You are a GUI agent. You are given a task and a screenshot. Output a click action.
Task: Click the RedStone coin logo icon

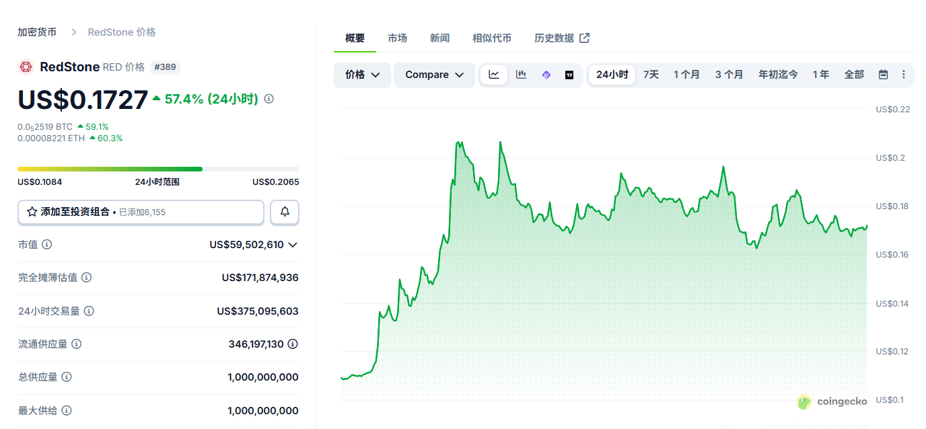pos(26,67)
